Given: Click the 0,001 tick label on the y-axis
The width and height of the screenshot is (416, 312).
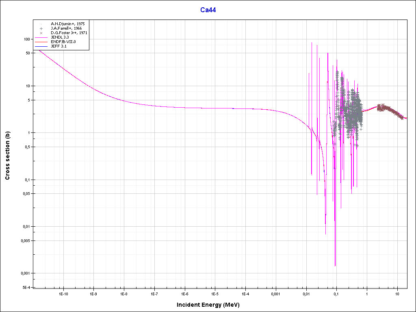Looking at the screenshot, I should [x=25, y=273].
